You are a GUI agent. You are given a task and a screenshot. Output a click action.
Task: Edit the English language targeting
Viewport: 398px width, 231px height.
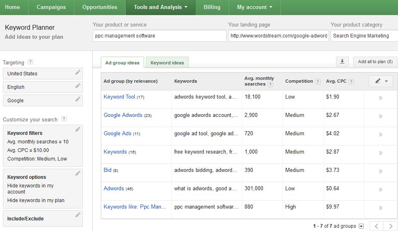pos(78,86)
